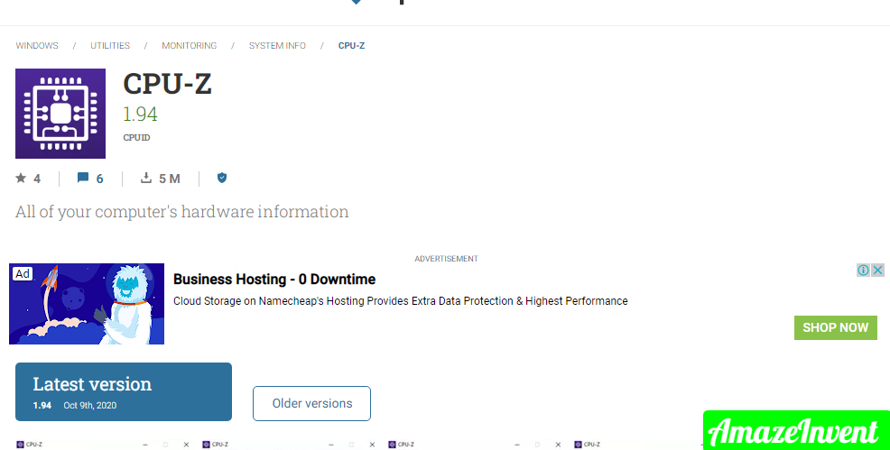890x450 pixels.
Task: Click the version number 1.94
Action: point(140,114)
